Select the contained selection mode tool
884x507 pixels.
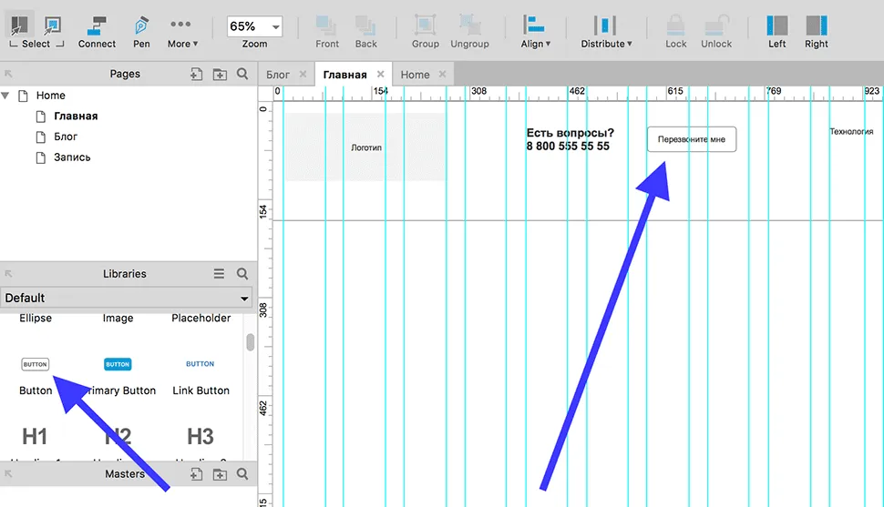[53, 24]
